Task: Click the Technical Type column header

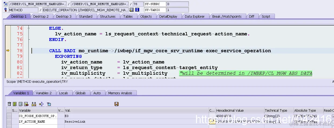Action: pyautogui.click(x=279, y=110)
